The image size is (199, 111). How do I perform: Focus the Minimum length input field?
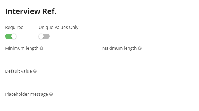coord(50,57)
